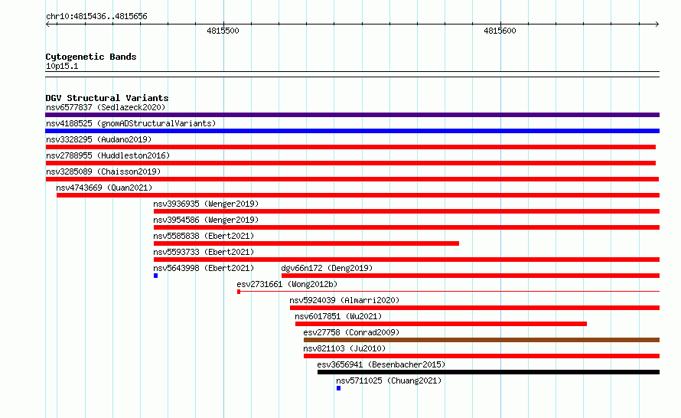Click the small blue nsv5711025 marker
The width and height of the screenshot is (681, 418).
pos(338,388)
